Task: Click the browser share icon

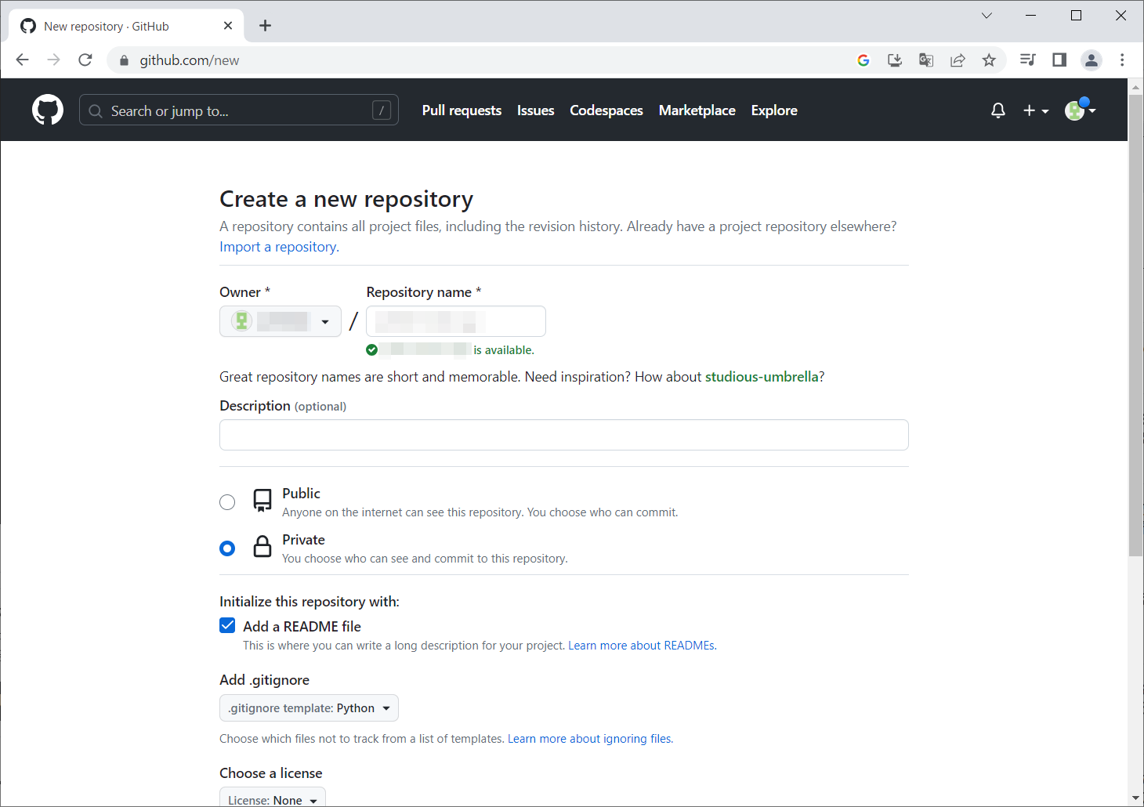Action: [958, 60]
